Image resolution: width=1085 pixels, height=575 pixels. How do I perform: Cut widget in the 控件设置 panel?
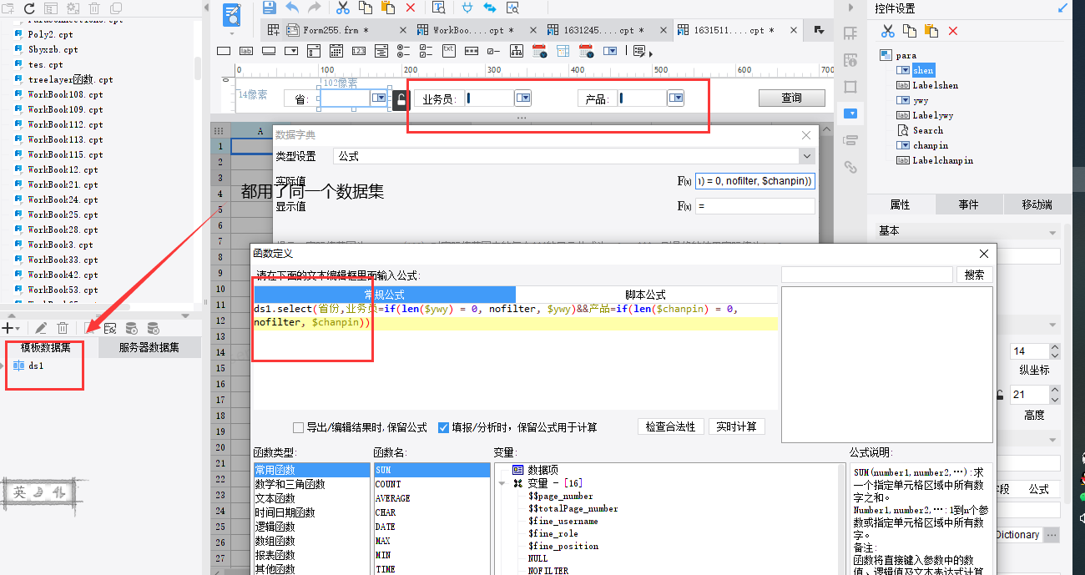[x=887, y=31]
